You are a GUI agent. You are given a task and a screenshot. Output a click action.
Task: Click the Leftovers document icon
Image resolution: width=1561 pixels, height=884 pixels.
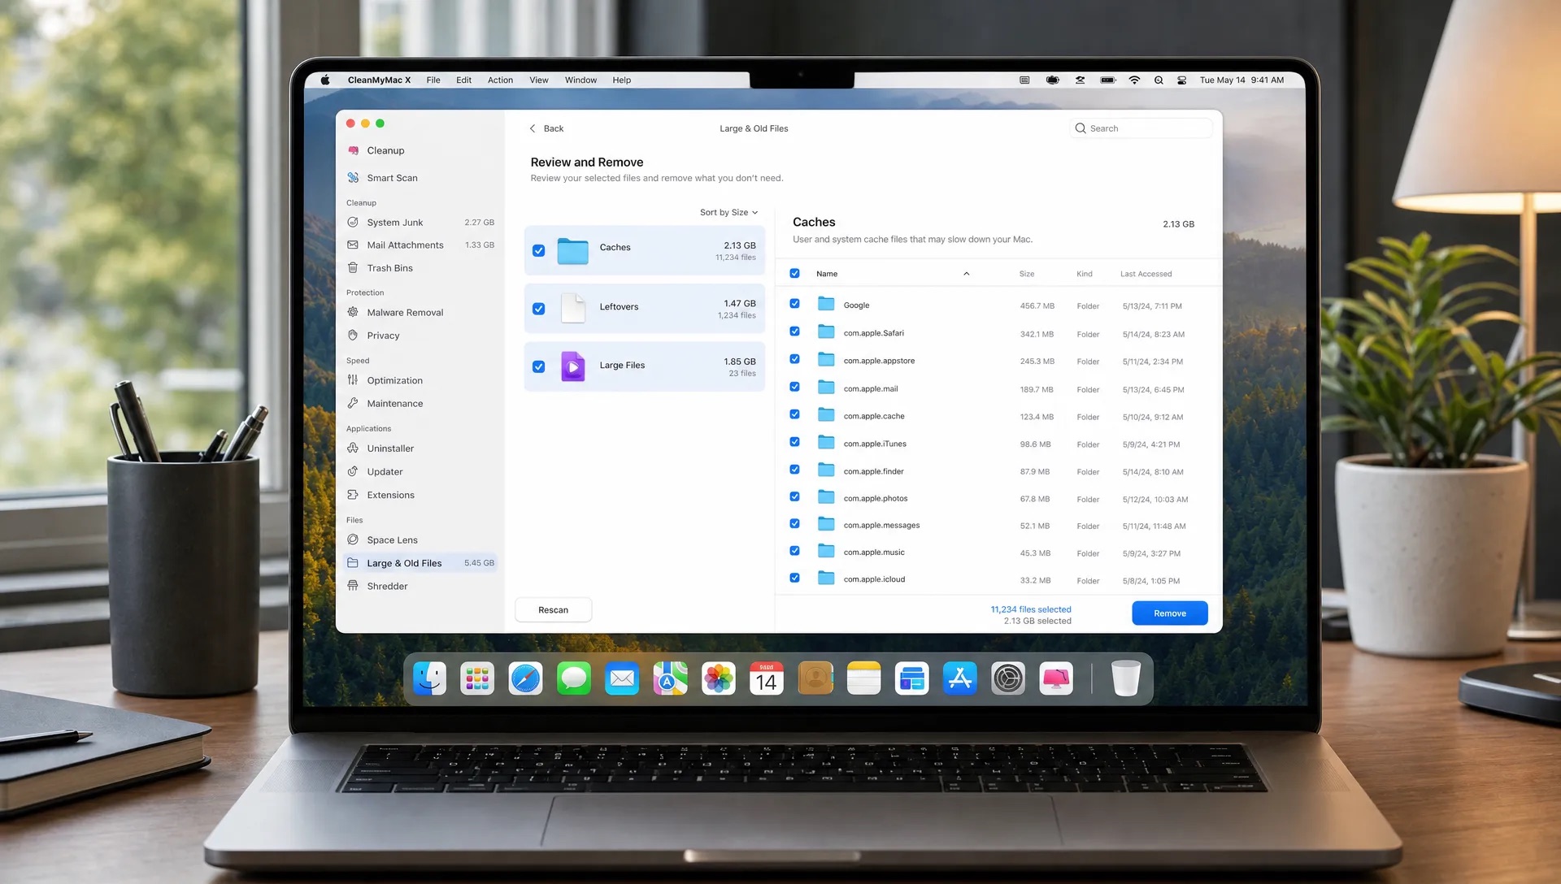click(x=573, y=309)
